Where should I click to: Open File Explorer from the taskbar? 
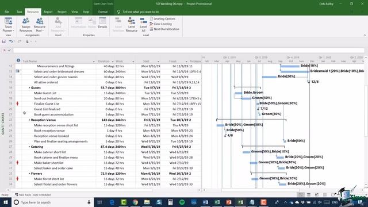147,202
